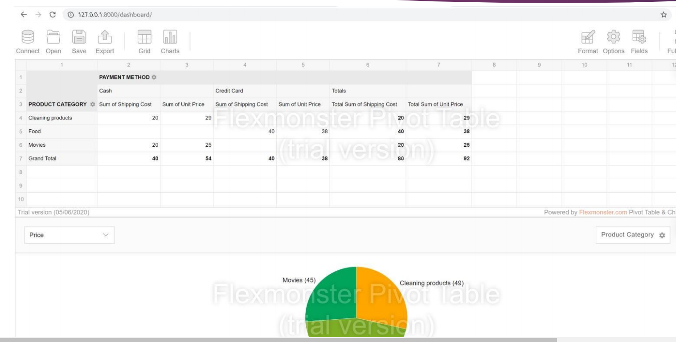
Task: Click Movies Cash unit price cell 25
Action: click(x=187, y=145)
